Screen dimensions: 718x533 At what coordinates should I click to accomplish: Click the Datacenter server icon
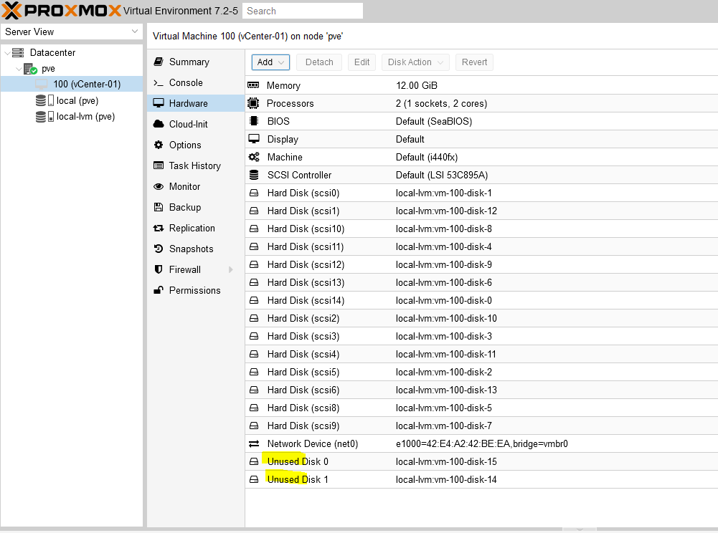click(18, 53)
